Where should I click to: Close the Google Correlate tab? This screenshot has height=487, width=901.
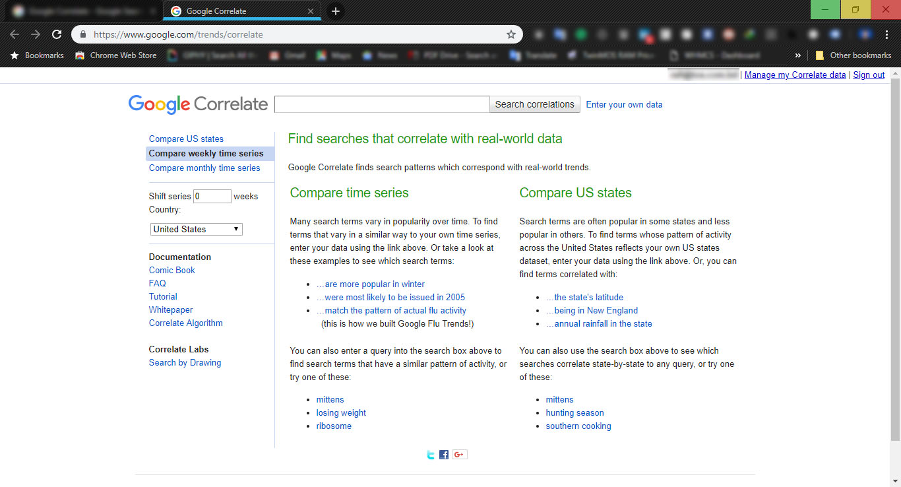click(x=311, y=11)
